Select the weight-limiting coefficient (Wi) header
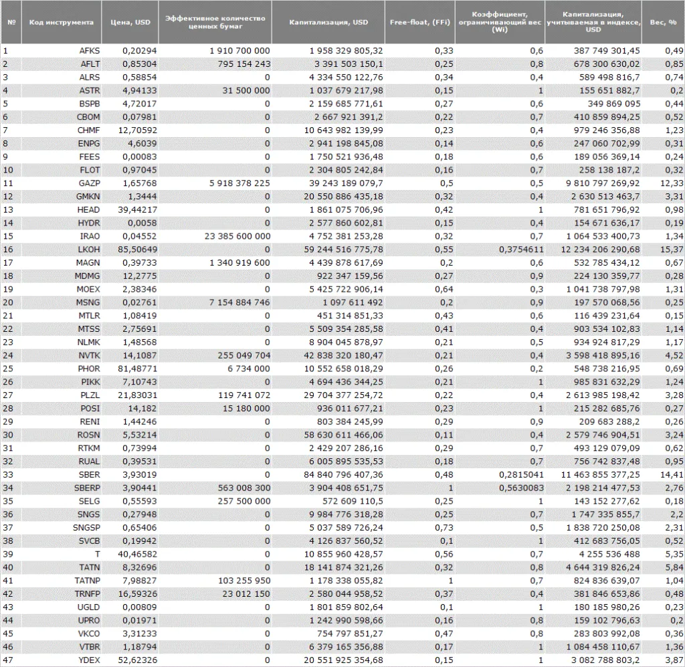Viewport: 685px width, 667px height. (x=499, y=22)
